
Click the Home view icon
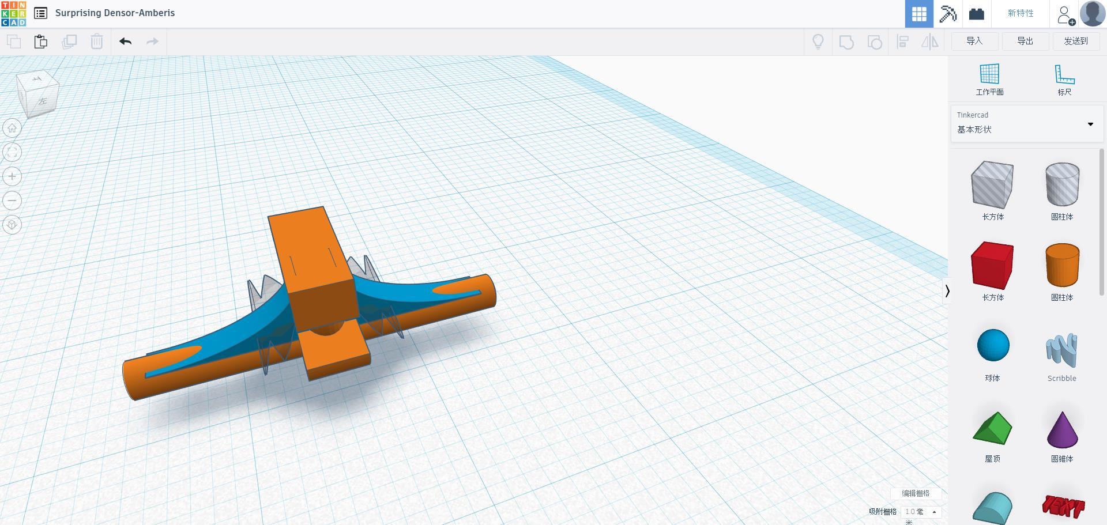(12, 128)
